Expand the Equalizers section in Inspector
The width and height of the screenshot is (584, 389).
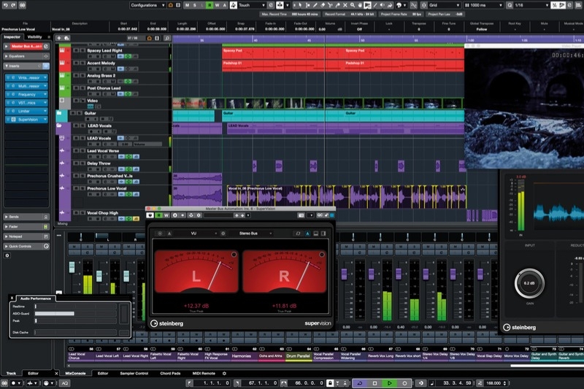(x=26, y=56)
